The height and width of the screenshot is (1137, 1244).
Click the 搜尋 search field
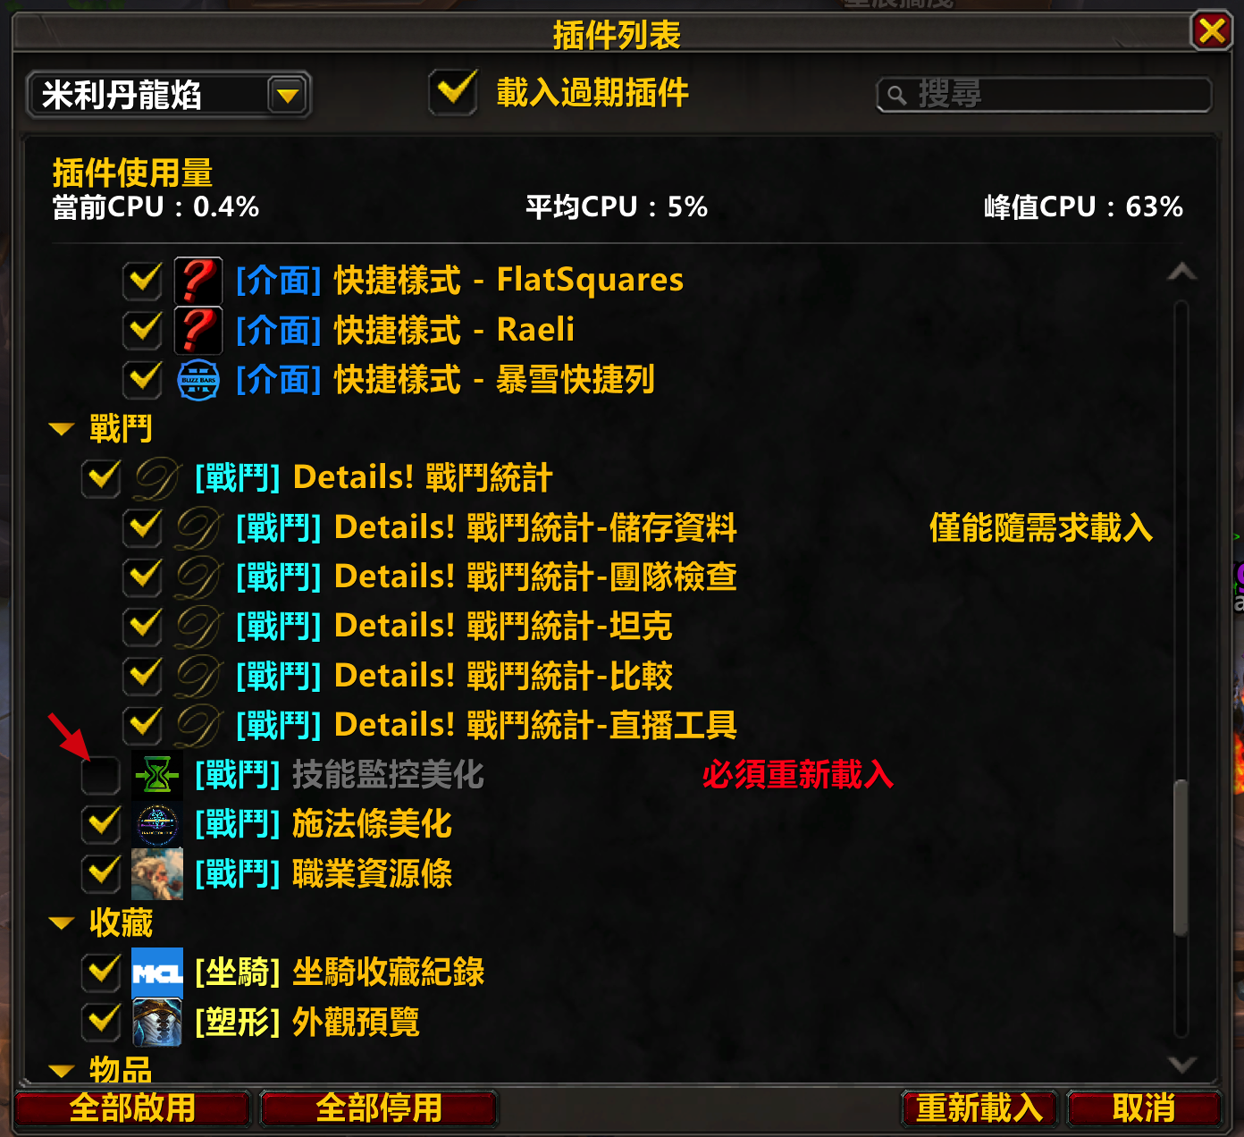click(1044, 95)
